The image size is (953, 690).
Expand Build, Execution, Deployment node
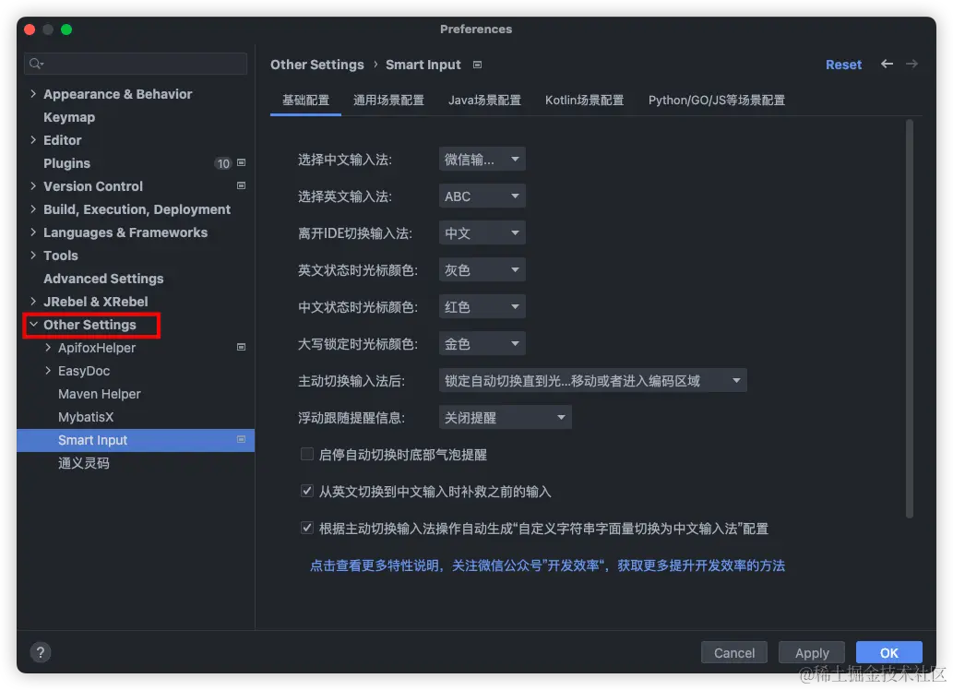pyautogui.click(x=33, y=209)
